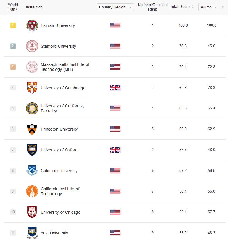Click the Yale University shield logo

pos(32,233)
